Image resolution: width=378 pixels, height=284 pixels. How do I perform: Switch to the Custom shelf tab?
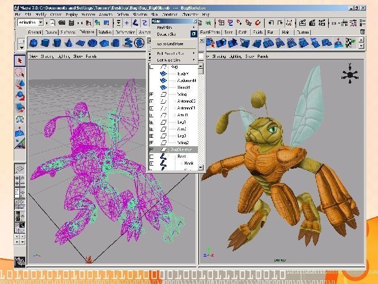point(302,32)
